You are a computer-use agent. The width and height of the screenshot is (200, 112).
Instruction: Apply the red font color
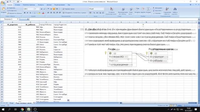point(43,13)
